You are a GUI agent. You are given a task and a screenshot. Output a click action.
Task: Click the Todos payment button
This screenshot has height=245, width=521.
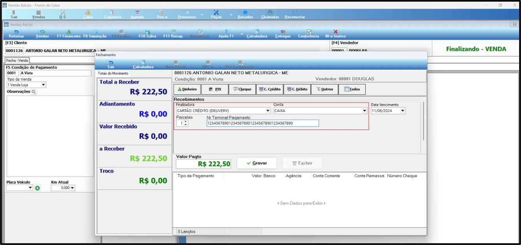click(x=352, y=89)
